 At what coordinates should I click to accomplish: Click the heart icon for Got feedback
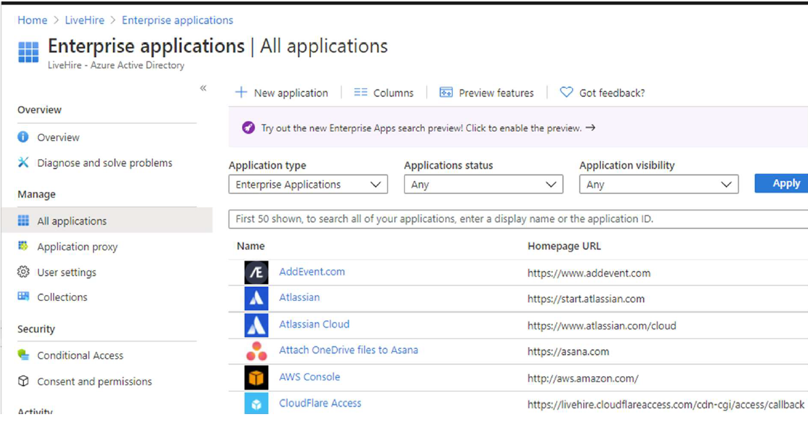coord(566,92)
